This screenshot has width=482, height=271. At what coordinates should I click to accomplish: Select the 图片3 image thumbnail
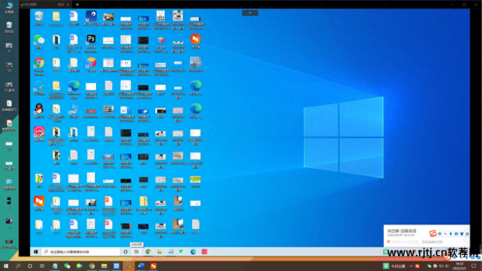[x=161, y=89]
